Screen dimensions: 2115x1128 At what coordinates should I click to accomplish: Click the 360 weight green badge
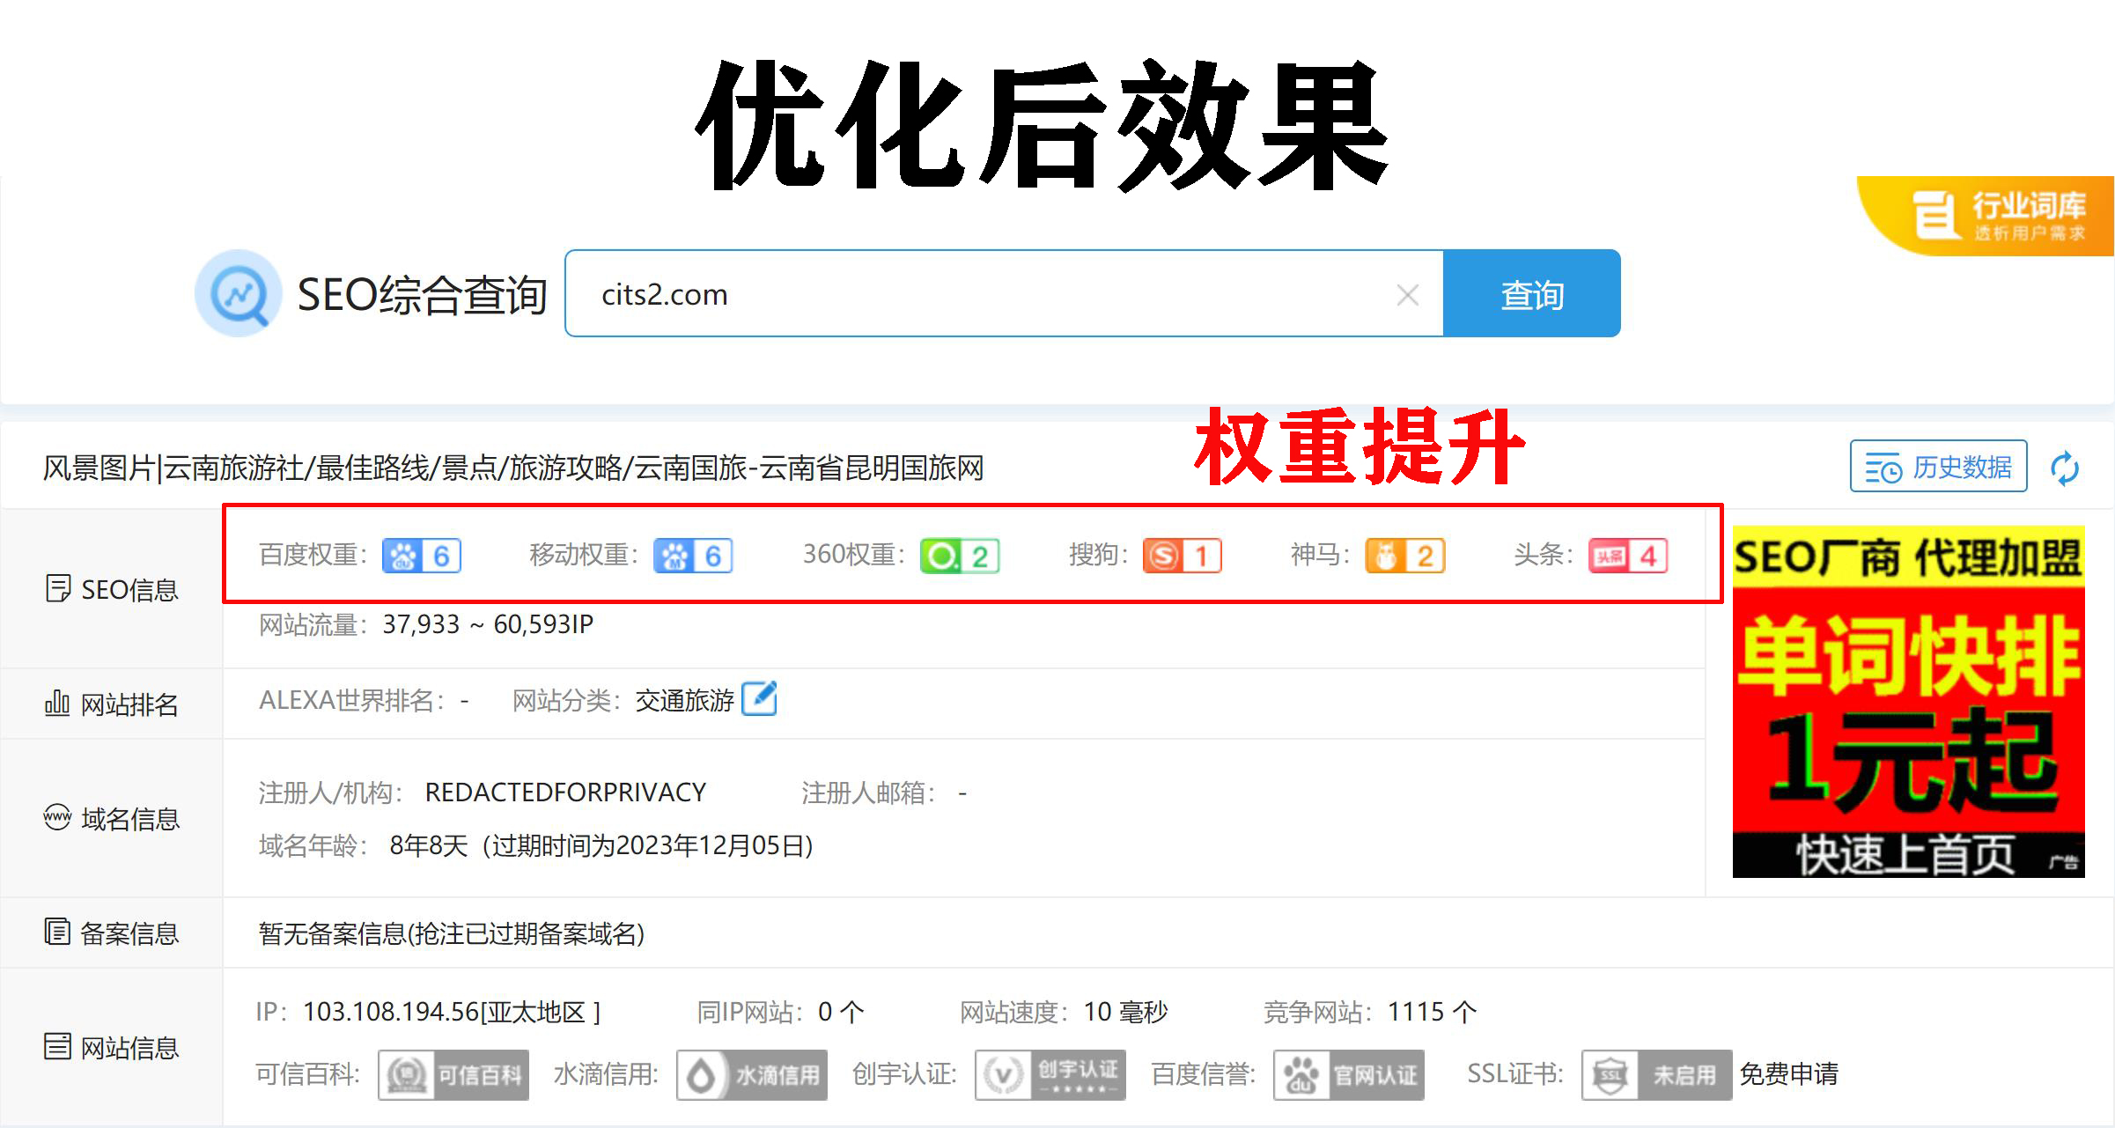click(959, 556)
